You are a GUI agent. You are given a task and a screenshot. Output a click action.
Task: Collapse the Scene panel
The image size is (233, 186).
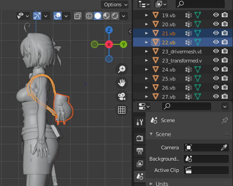(151, 134)
